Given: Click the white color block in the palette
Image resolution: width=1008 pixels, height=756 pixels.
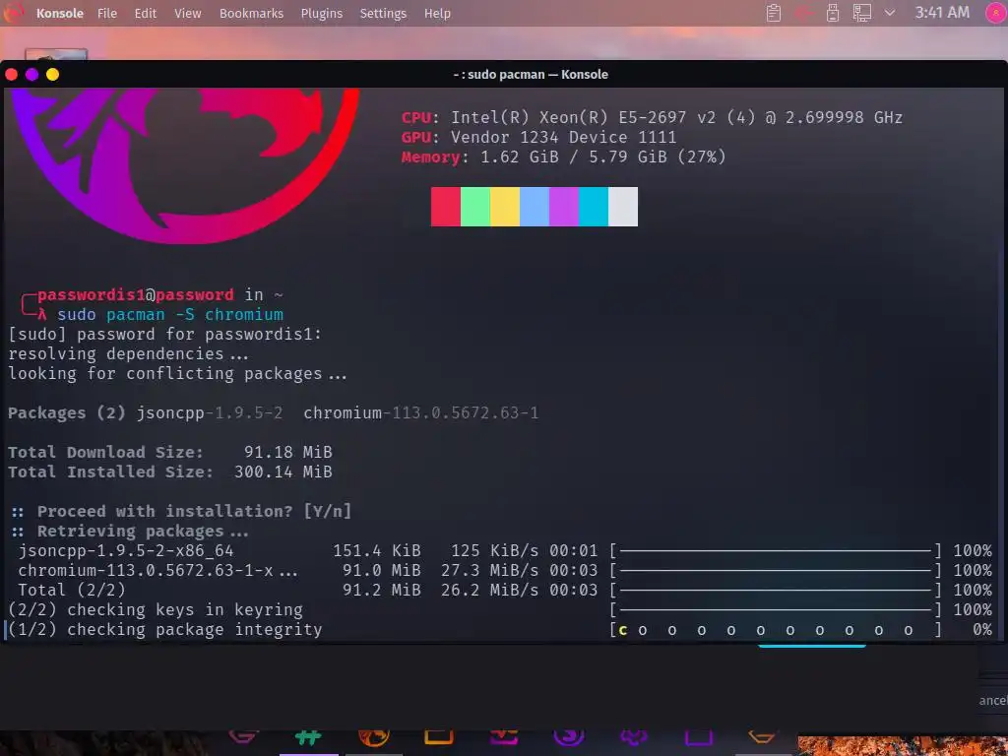Looking at the screenshot, I should point(623,207).
